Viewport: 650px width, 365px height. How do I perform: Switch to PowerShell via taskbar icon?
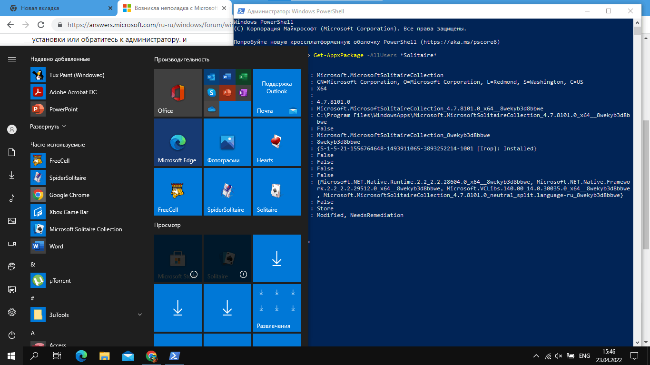click(175, 356)
